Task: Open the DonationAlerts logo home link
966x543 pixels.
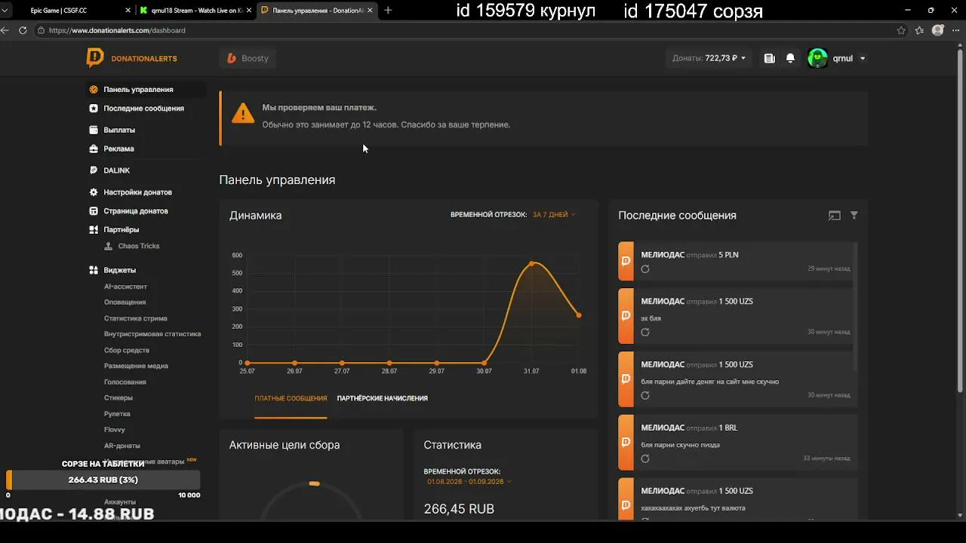Action: 131,58
